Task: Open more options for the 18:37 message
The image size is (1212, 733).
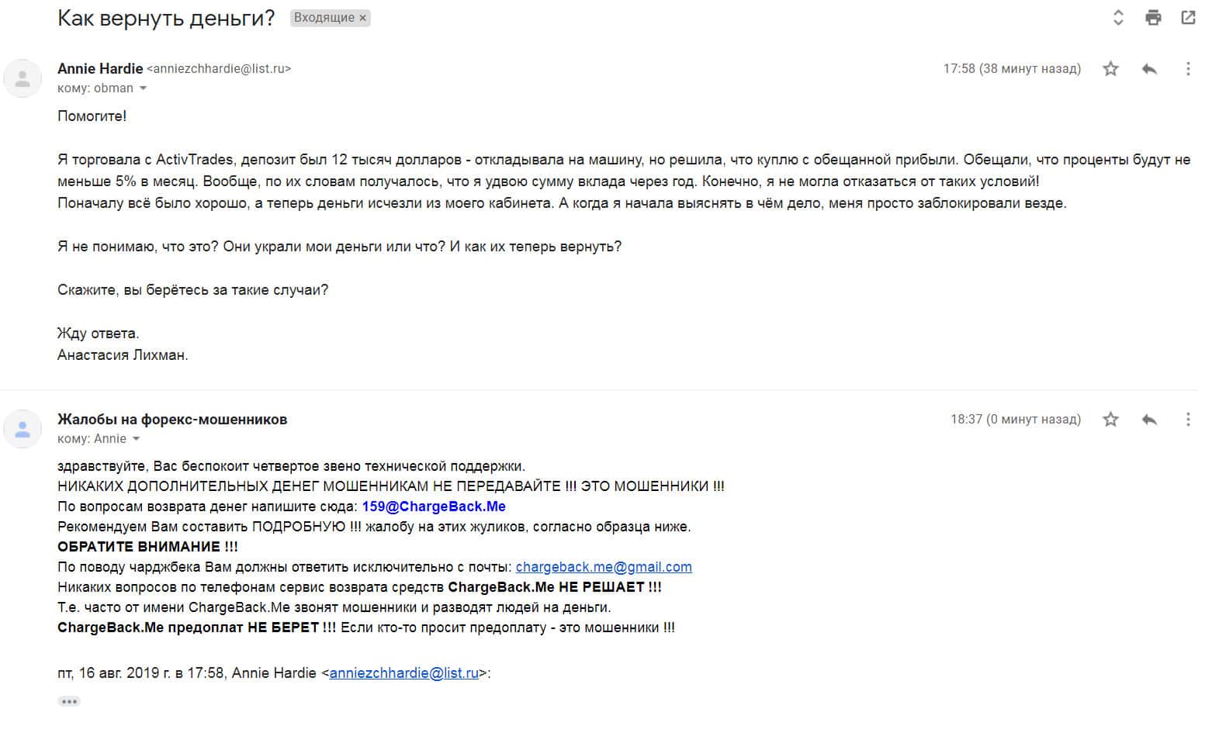Action: [x=1187, y=420]
